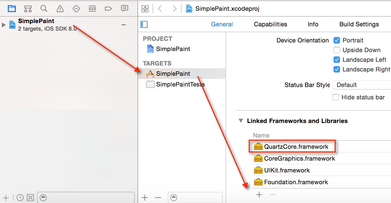
Task: Toggle Landscape Right checkbox
Action: [x=337, y=69]
